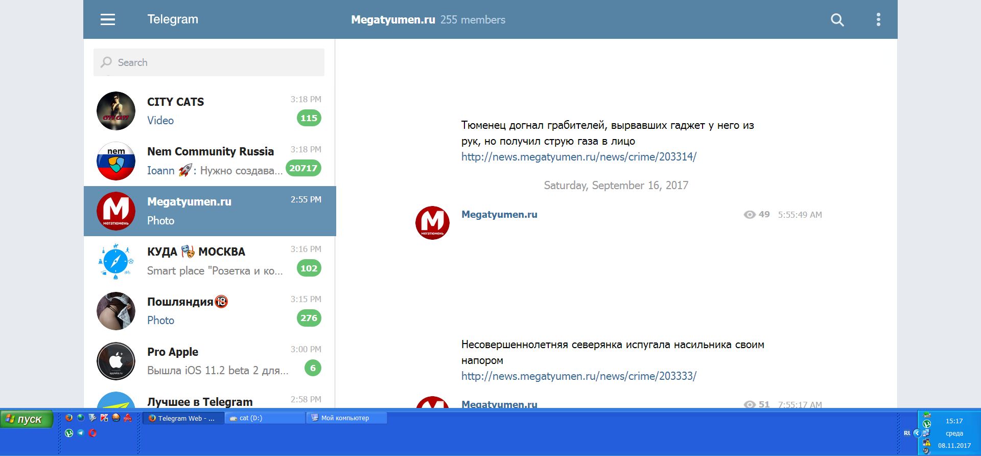Open the Nem Community Russia chat
Image resolution: width=981 pixels, height=456 pixels.
[209, 161]
